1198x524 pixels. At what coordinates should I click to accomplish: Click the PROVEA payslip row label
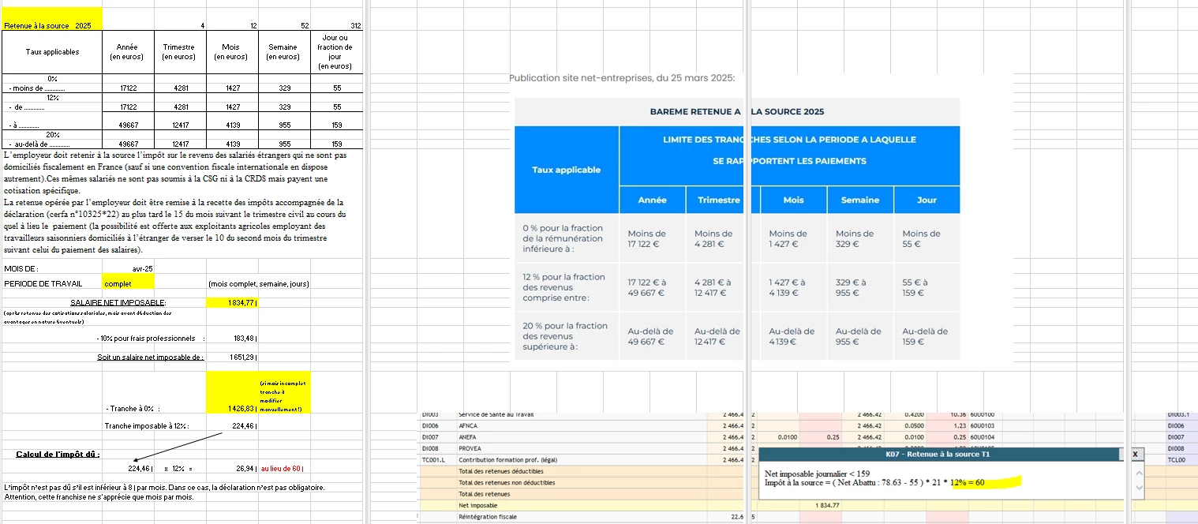click(470, 448)
